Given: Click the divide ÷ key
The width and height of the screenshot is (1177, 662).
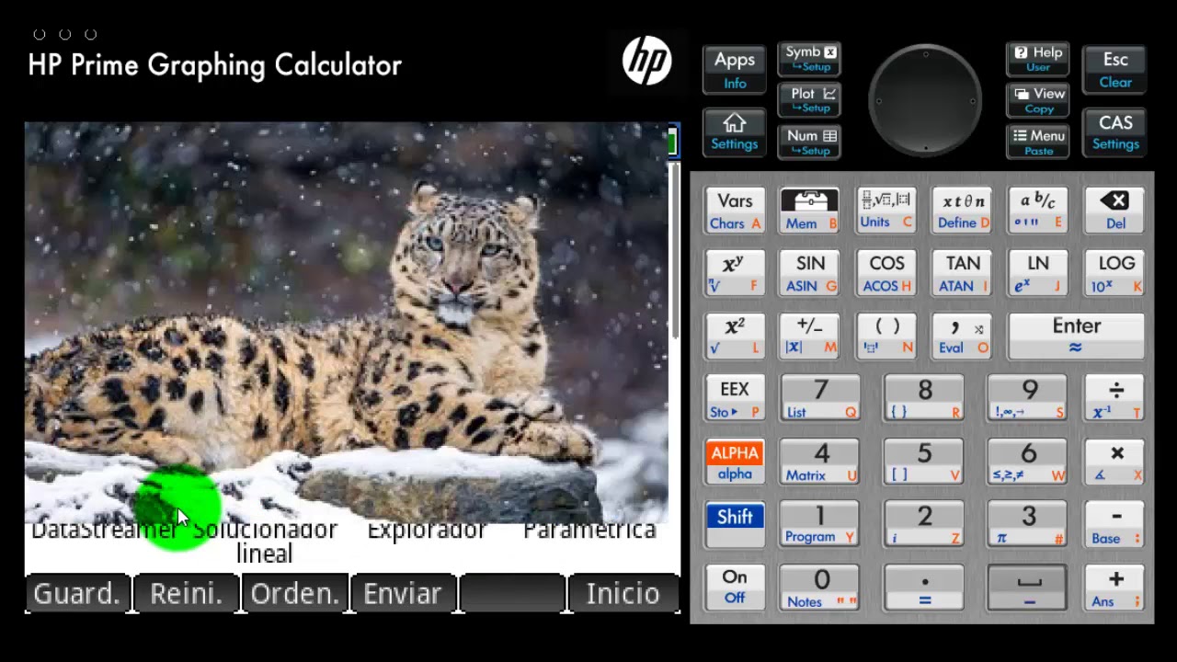Looking at the screenshot, I should click(1114, 399).
